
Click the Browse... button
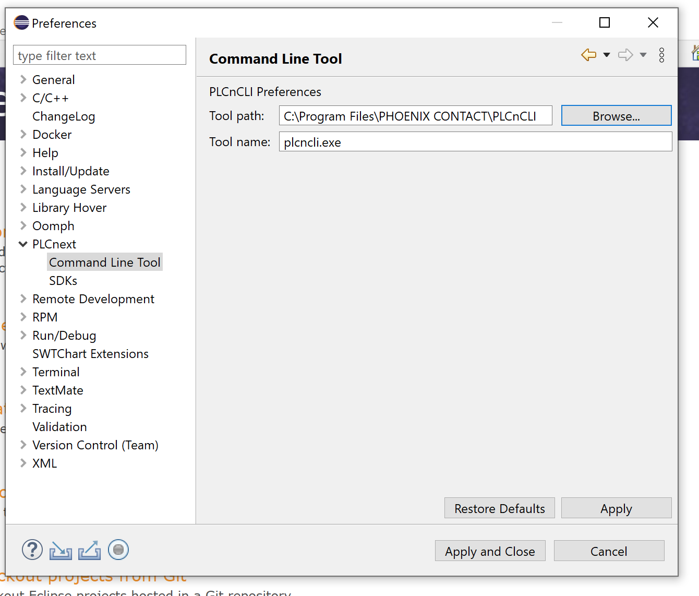(x=616, y=116)
